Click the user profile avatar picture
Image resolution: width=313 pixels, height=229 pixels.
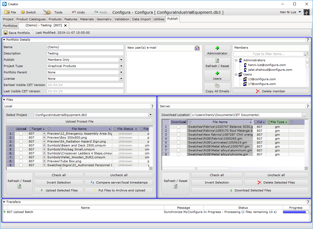tap(307, 12)
